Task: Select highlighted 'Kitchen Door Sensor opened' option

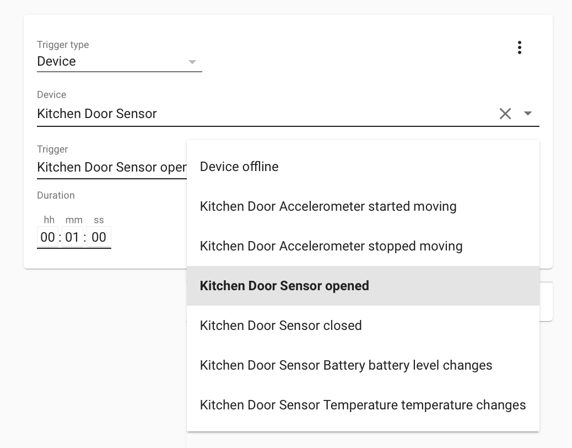Action: [284, 286]
